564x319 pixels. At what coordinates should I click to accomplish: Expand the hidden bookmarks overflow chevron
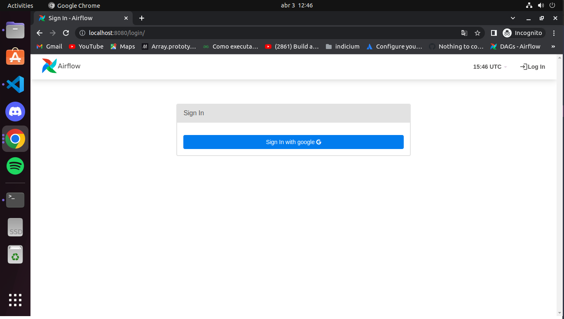(x=553, y=47)
